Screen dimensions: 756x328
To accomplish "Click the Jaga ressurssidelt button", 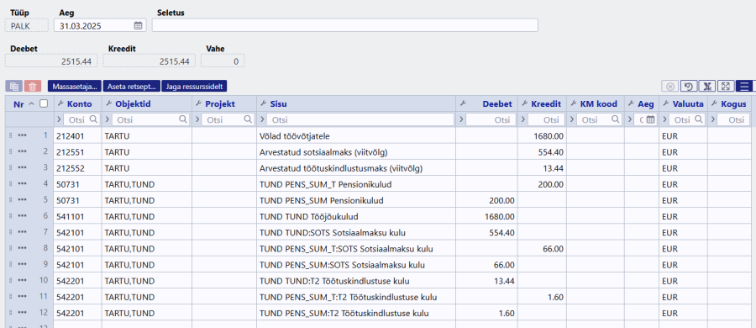I will pyautogui.click(x=194, y=87).
